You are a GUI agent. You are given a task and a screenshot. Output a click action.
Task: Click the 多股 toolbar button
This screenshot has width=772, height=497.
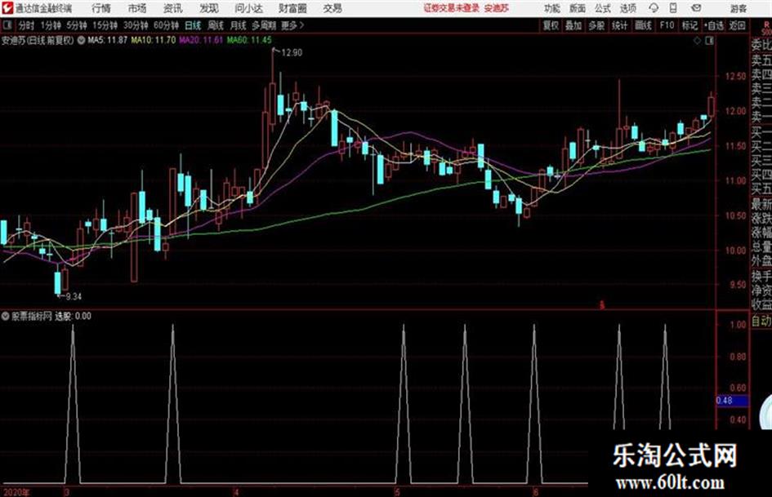596,25
